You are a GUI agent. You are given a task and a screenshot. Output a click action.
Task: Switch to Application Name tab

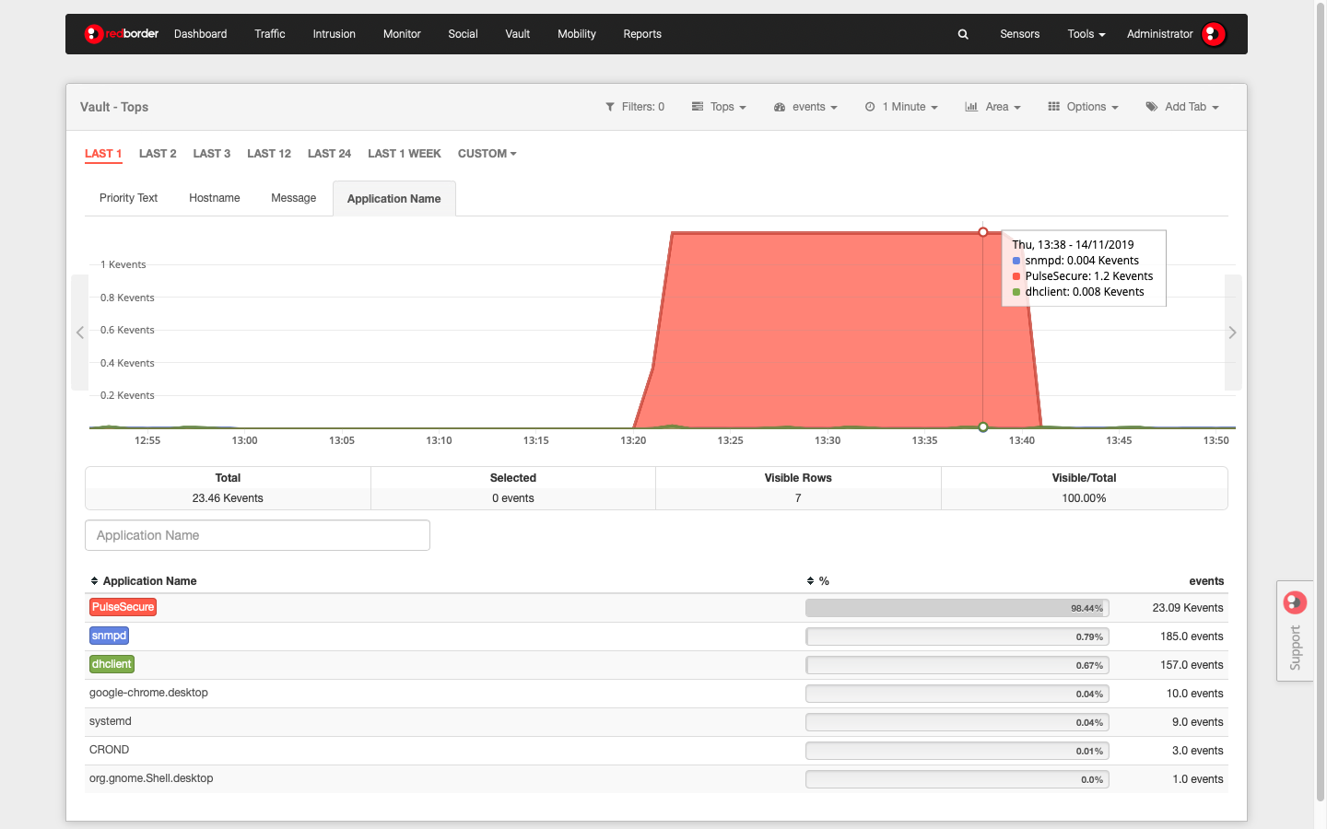394,199
